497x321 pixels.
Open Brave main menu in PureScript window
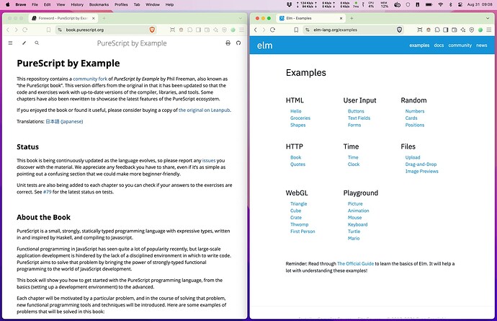pyautogui.click(x=241, y=30)
